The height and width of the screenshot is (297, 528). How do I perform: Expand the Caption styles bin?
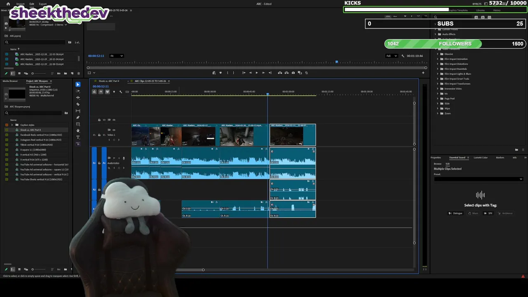point(12,125)
